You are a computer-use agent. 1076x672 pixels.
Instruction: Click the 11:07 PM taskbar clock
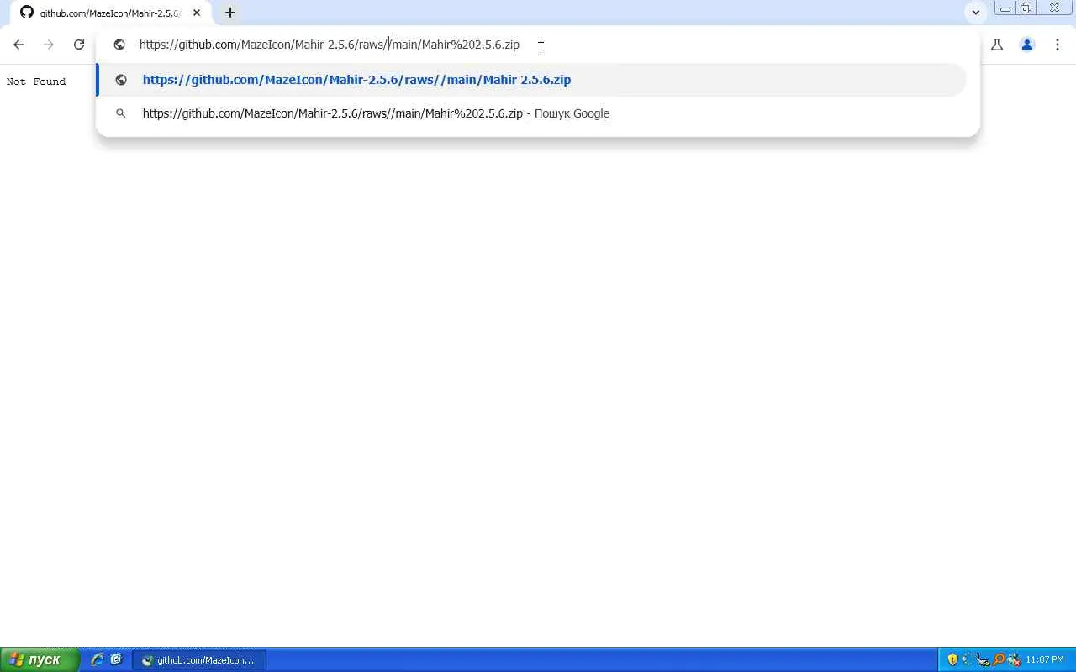point(1045,660)
